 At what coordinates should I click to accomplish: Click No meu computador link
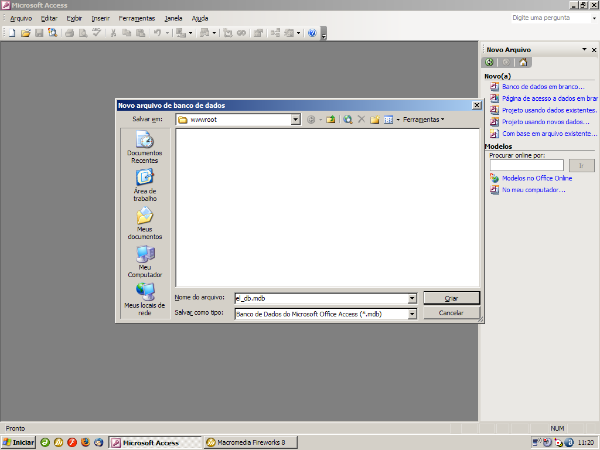click(x=533, y=190)
